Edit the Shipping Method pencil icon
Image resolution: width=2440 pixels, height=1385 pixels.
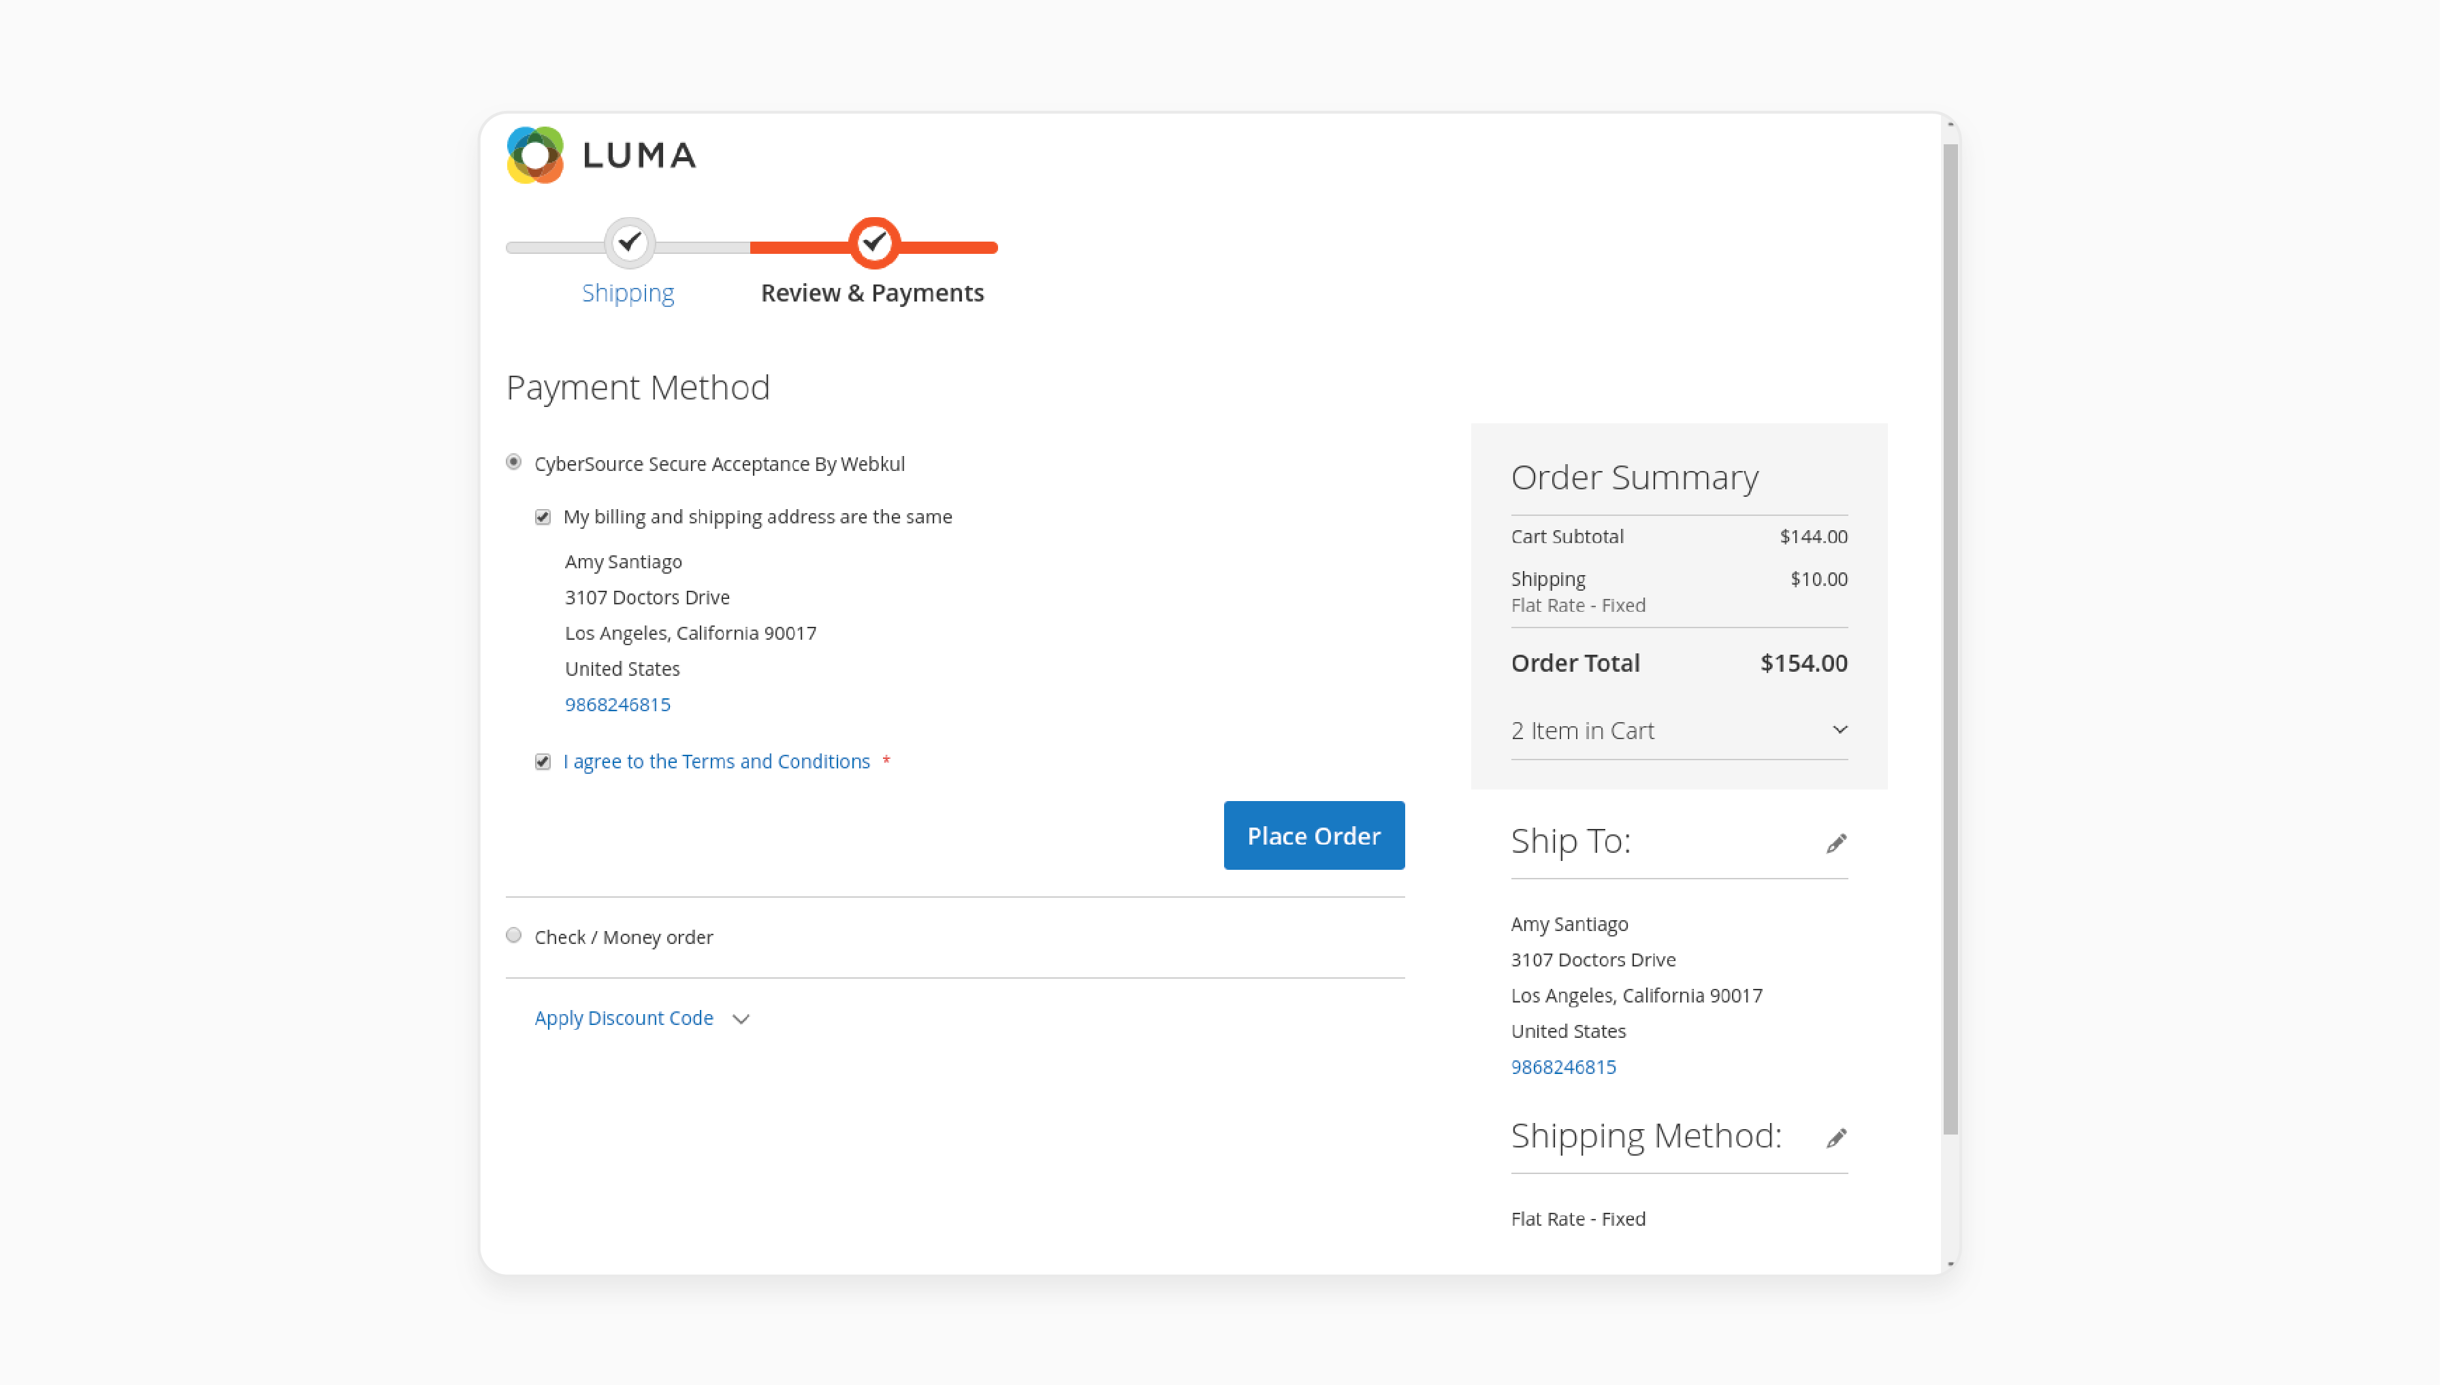pos(1836,1138)
